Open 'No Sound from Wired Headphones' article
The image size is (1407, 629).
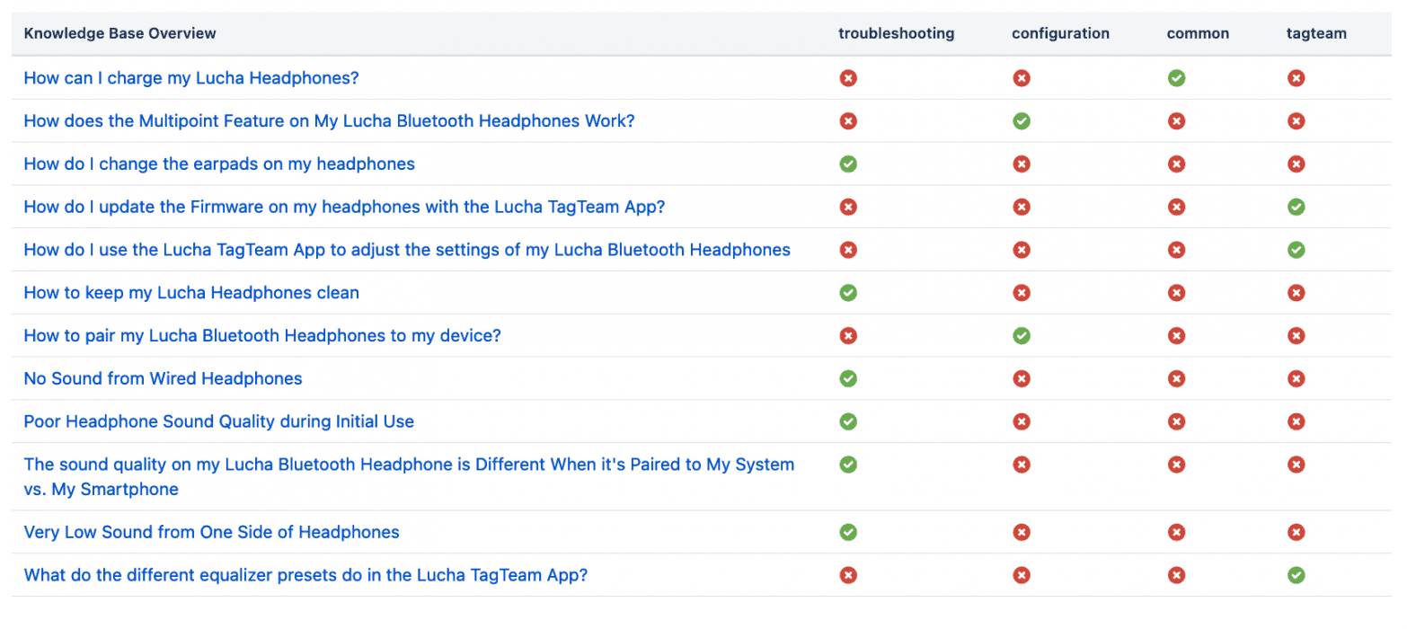(163, 379)
